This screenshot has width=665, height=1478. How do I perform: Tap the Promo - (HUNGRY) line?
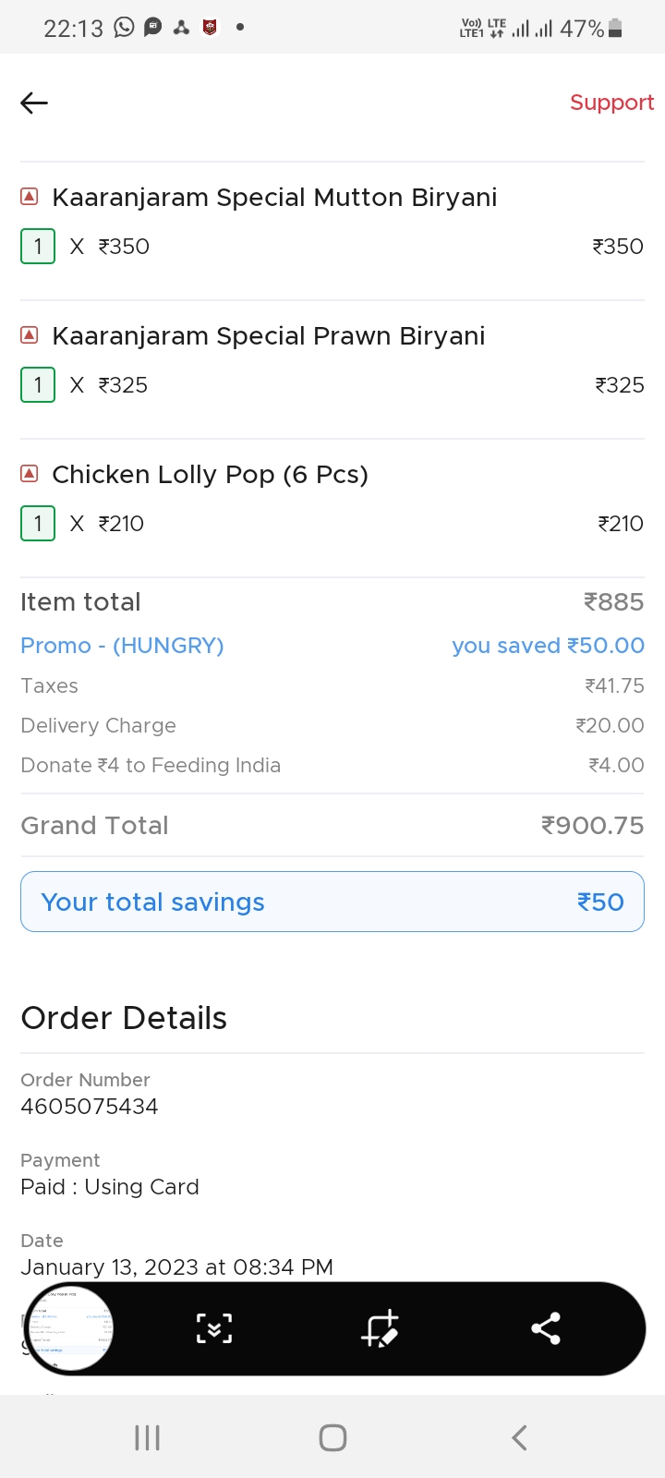coord(122,646)
